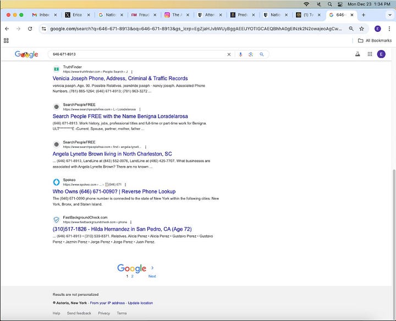Open Chrome three-dot menu
This screenshot has width=396, height=321.
[x=389, y=29]
